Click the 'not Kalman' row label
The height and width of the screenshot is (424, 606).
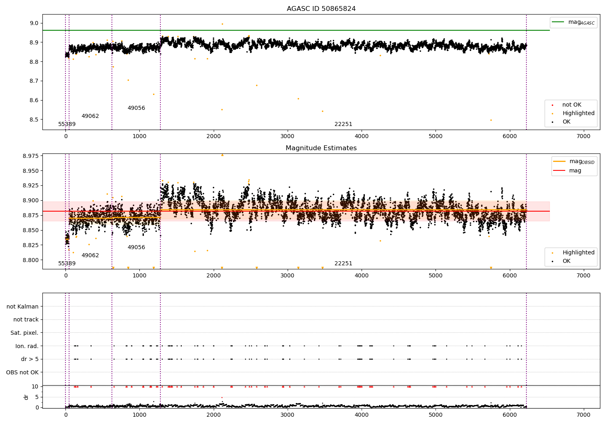(23, 306)
